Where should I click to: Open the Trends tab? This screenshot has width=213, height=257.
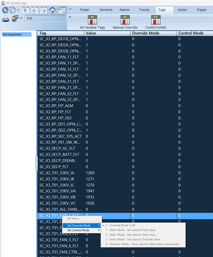tap(144, 10)
